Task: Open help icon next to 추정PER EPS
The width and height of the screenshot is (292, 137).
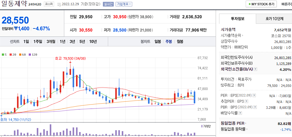Action: click(x=247, y=101)
